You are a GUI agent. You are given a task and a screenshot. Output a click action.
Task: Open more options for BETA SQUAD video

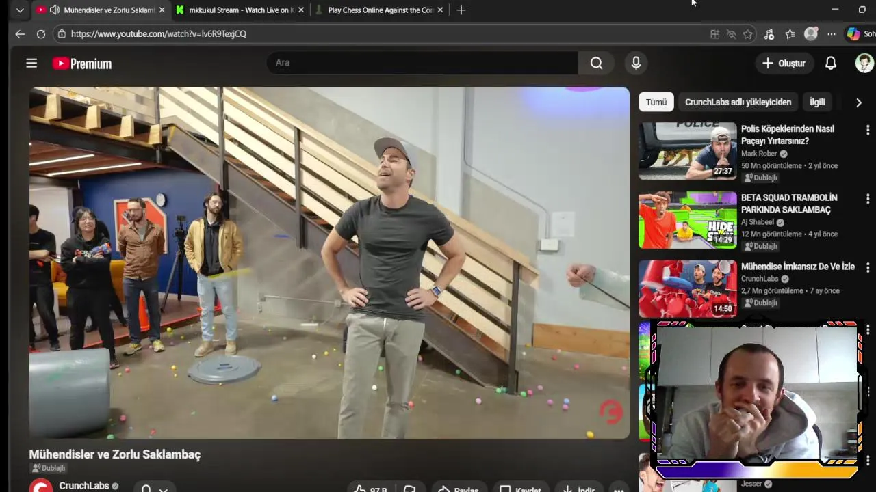pos(868,199)
